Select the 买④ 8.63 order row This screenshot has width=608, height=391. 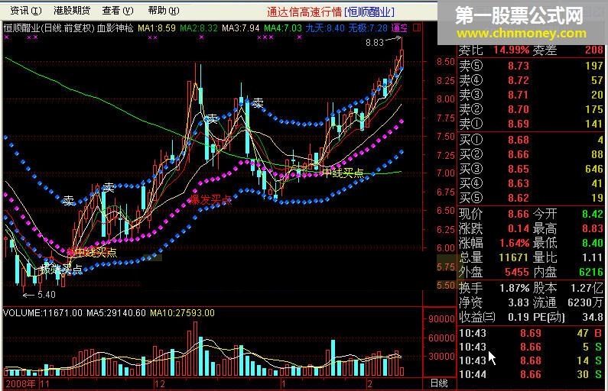tap(531, 183)
